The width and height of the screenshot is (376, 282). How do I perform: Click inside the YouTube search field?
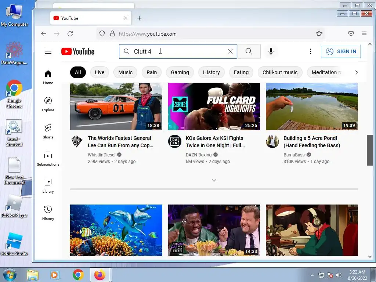[x=178, y=51]
